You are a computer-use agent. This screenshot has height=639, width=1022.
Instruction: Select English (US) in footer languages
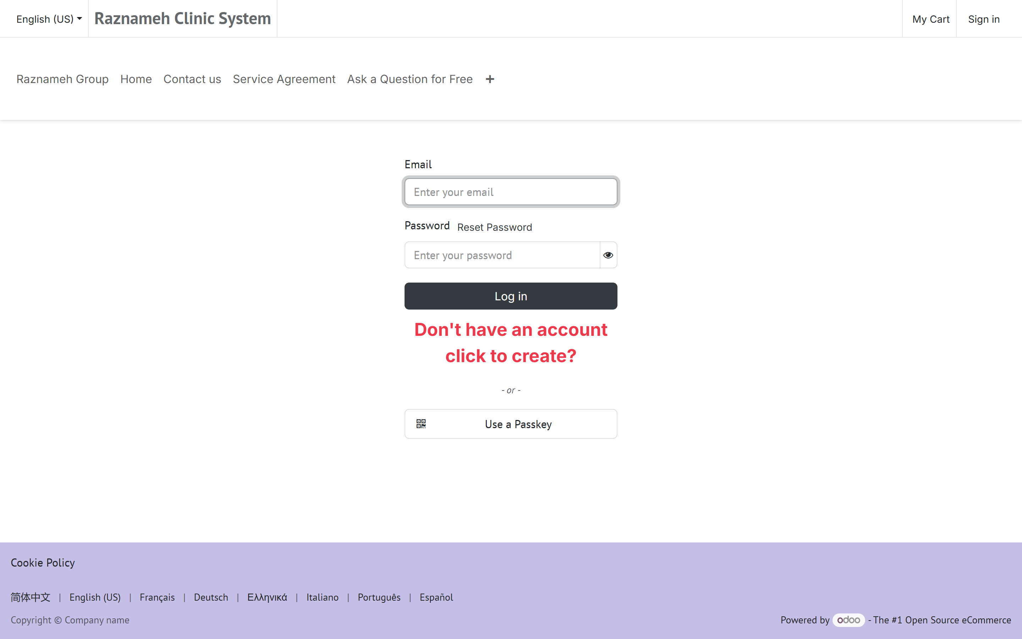pos(95,597)
